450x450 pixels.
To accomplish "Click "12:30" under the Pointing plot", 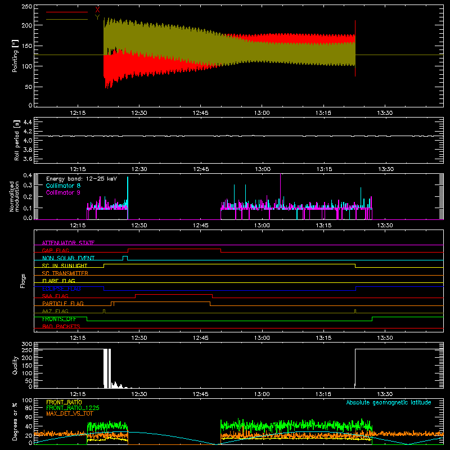I will (139, 113).
